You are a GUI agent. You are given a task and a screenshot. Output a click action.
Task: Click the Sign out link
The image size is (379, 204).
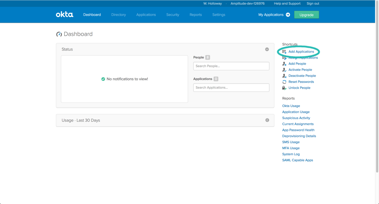[313, 4]
